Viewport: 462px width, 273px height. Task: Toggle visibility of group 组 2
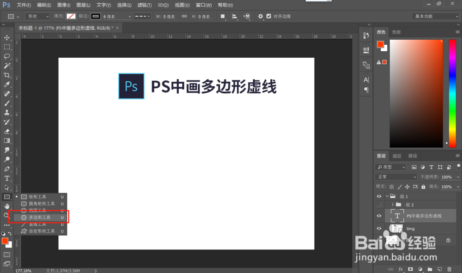(379, 205)
